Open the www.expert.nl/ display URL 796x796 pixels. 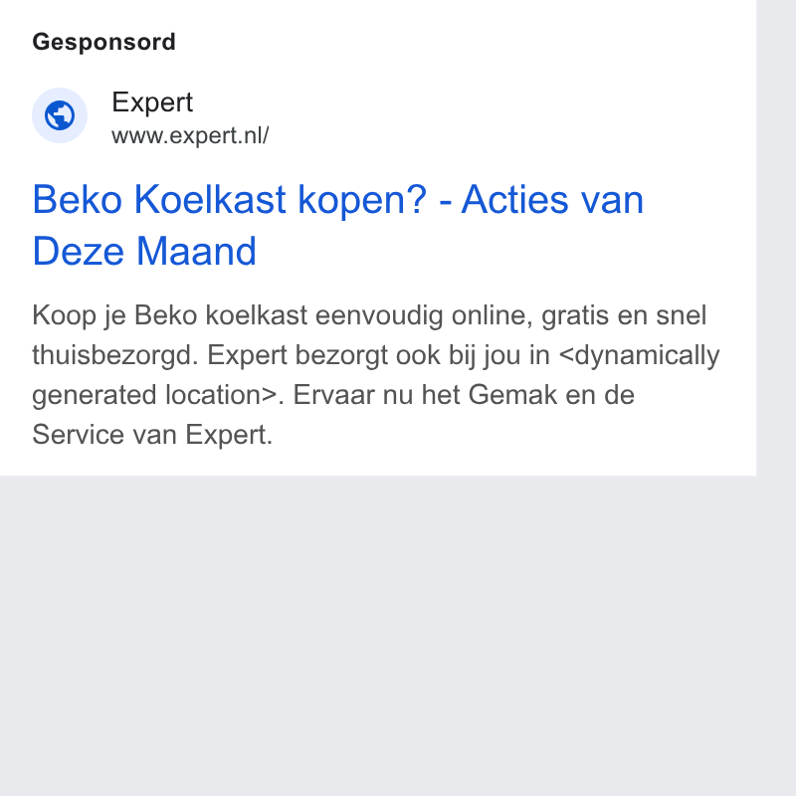click(190, 135)
